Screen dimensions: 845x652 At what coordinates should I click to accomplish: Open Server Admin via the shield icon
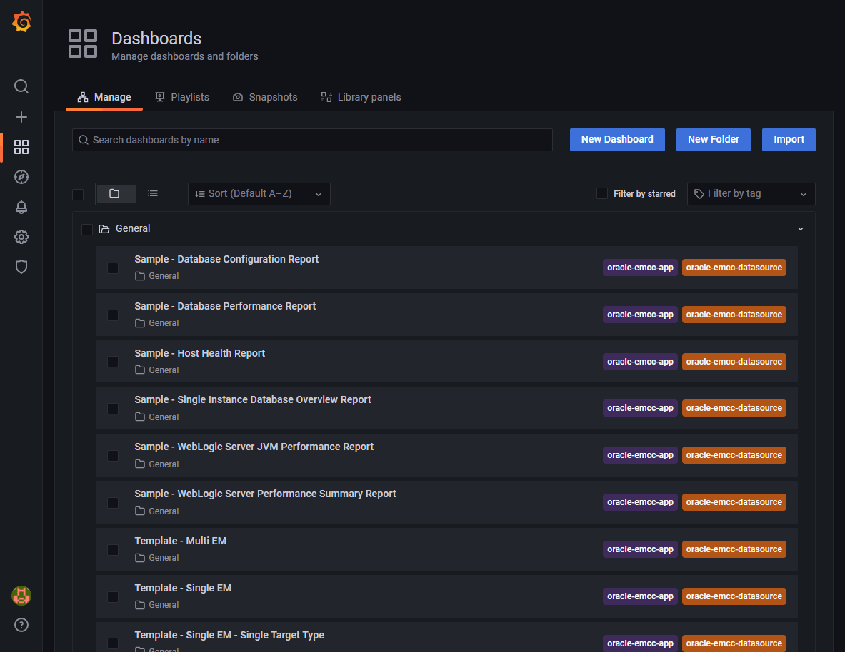click(21, 266)
